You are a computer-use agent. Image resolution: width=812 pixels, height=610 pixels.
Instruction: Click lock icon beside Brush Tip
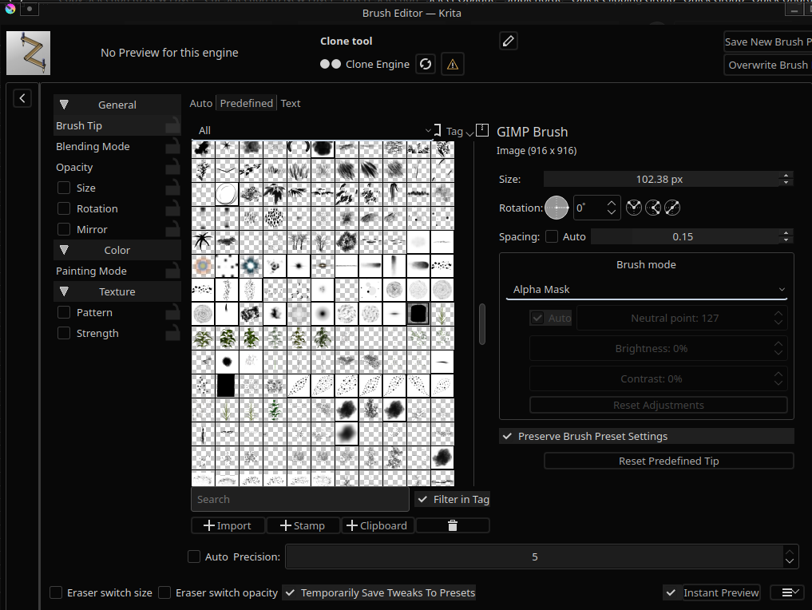point(173,125)
